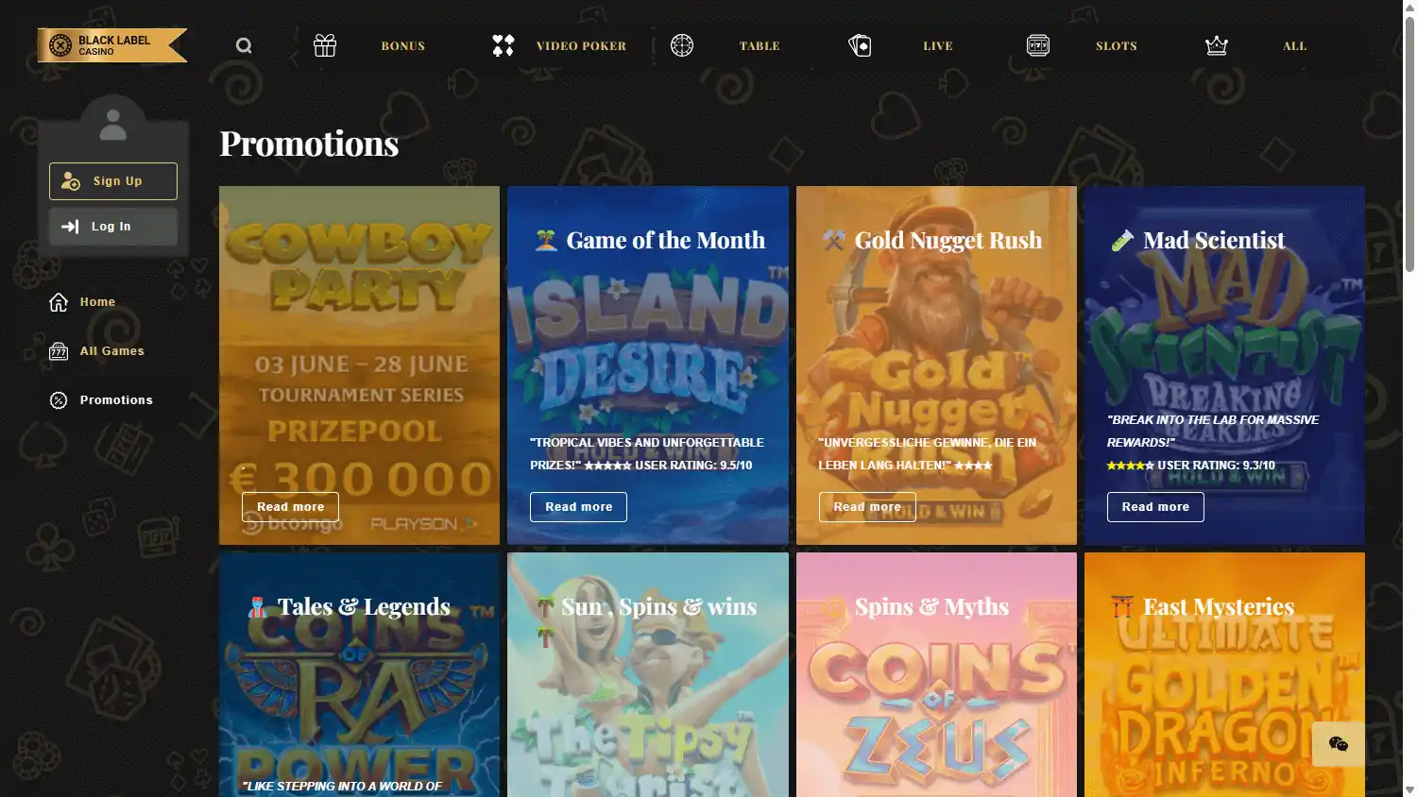Click the user avatar icon
1417x797 pixels.
click(113, 125)
